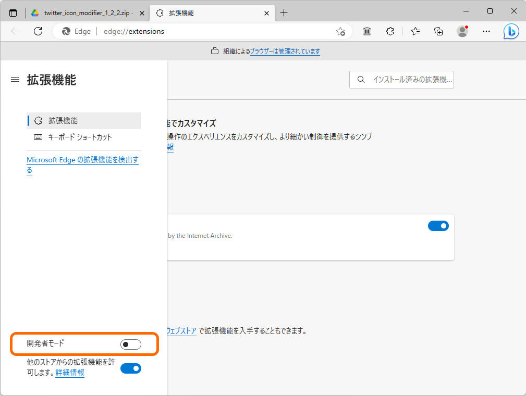Open the Settings and more (...) icon

tap(486, 31)
